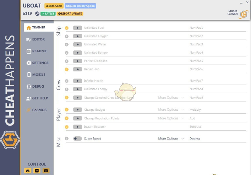Click the info icon for Unlimited Energy
This screenshot has height=175, width=251.
[67, 89]
